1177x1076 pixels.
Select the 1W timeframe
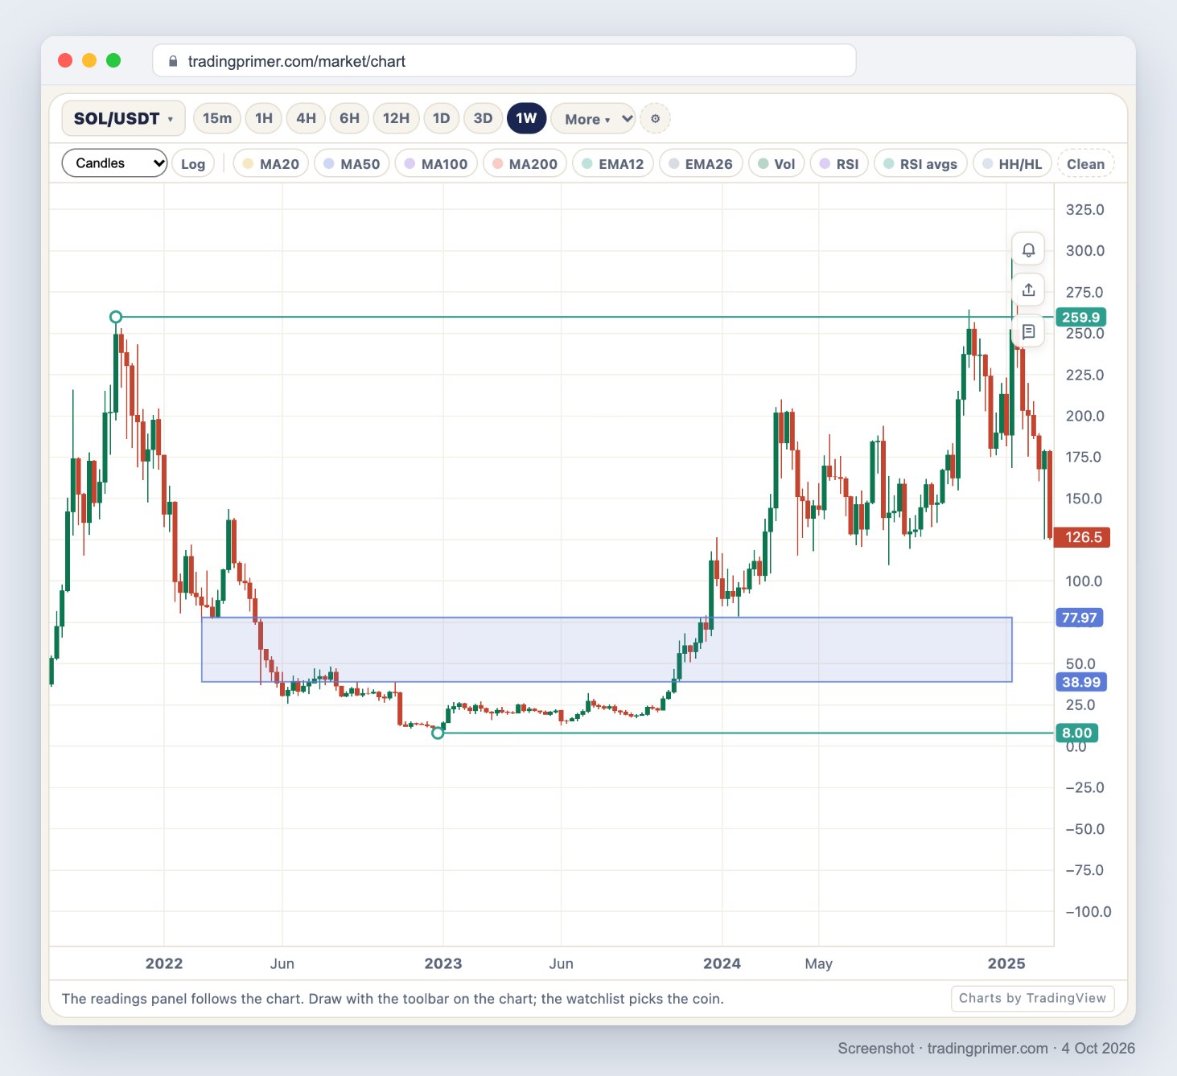(x=526, y=118)
